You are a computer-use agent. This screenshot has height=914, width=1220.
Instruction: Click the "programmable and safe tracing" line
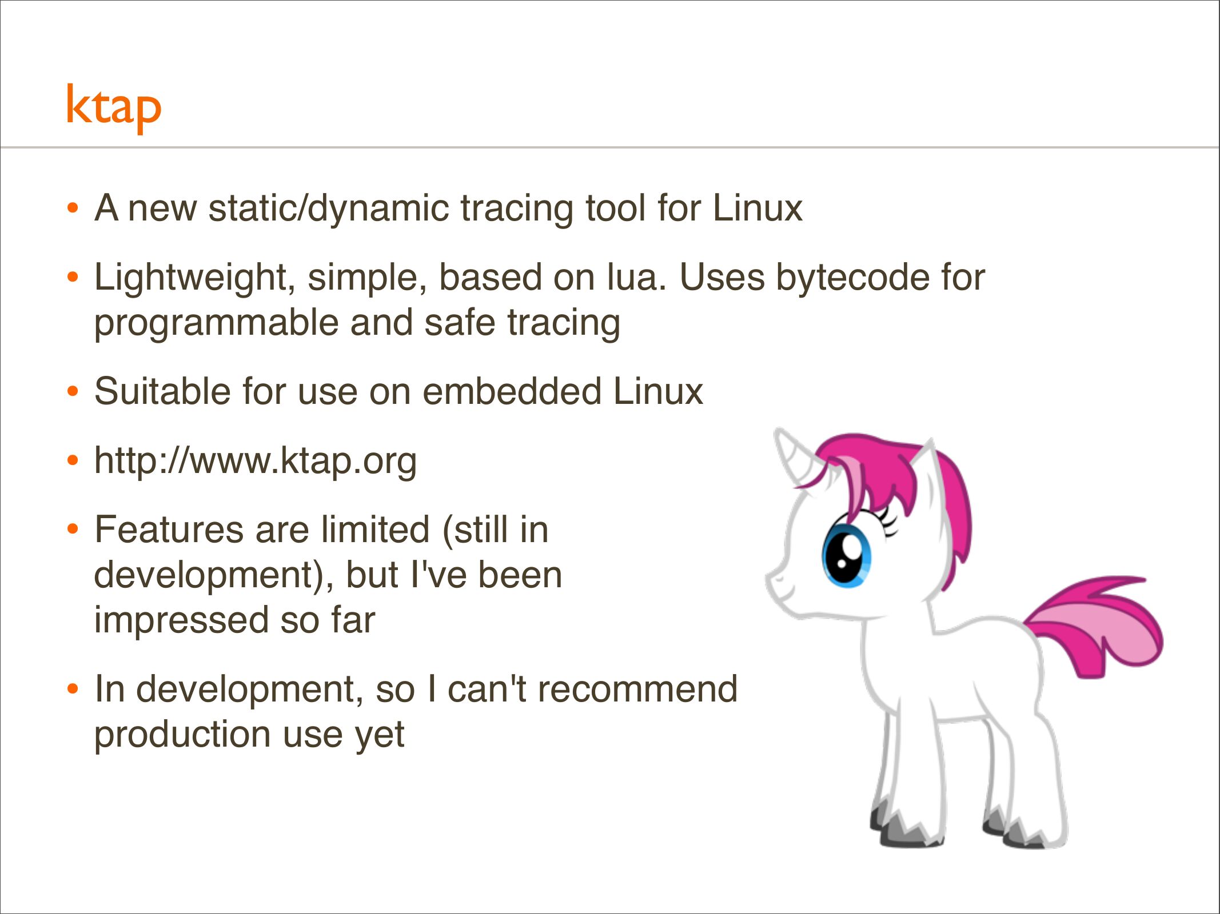point(357,323)
